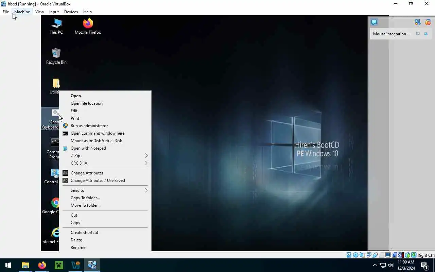
Task: Choose Rename from the context menu
Action: click(x=105, y=248)
